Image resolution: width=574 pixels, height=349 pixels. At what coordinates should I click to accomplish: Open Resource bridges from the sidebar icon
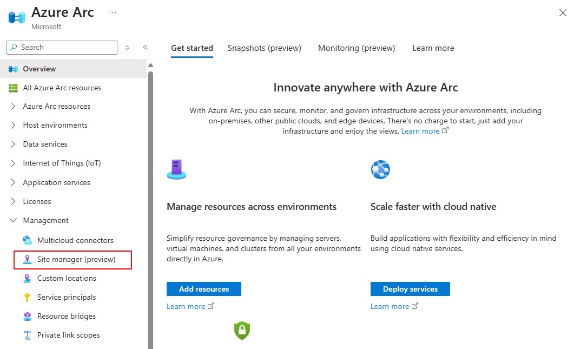click(x=28, y=316)
